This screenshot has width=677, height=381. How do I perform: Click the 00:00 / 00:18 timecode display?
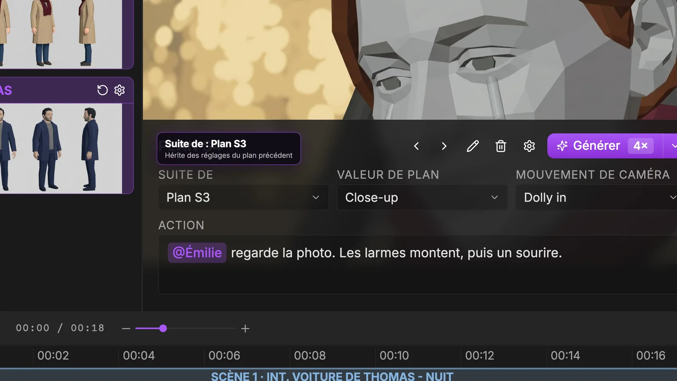60,328
